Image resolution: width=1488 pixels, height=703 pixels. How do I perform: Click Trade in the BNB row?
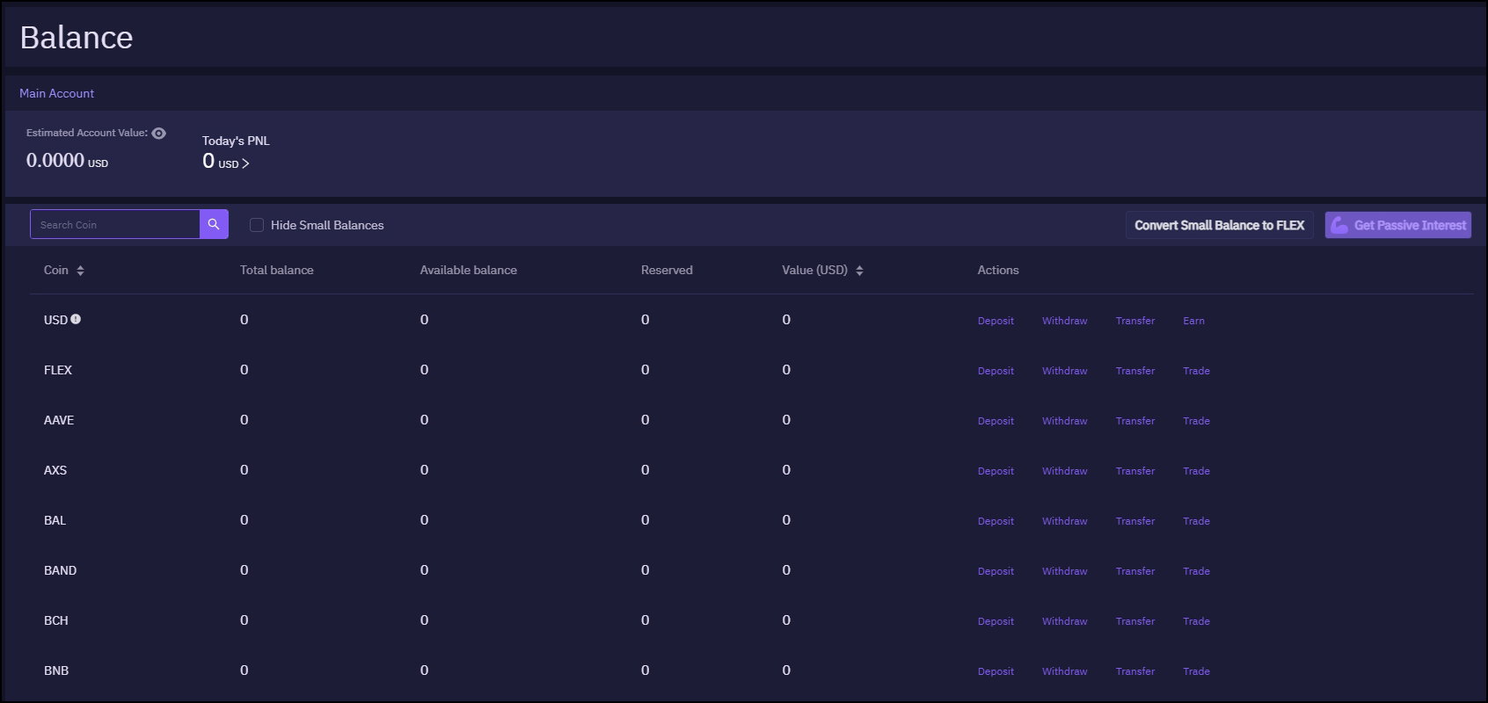[1196, 671]
